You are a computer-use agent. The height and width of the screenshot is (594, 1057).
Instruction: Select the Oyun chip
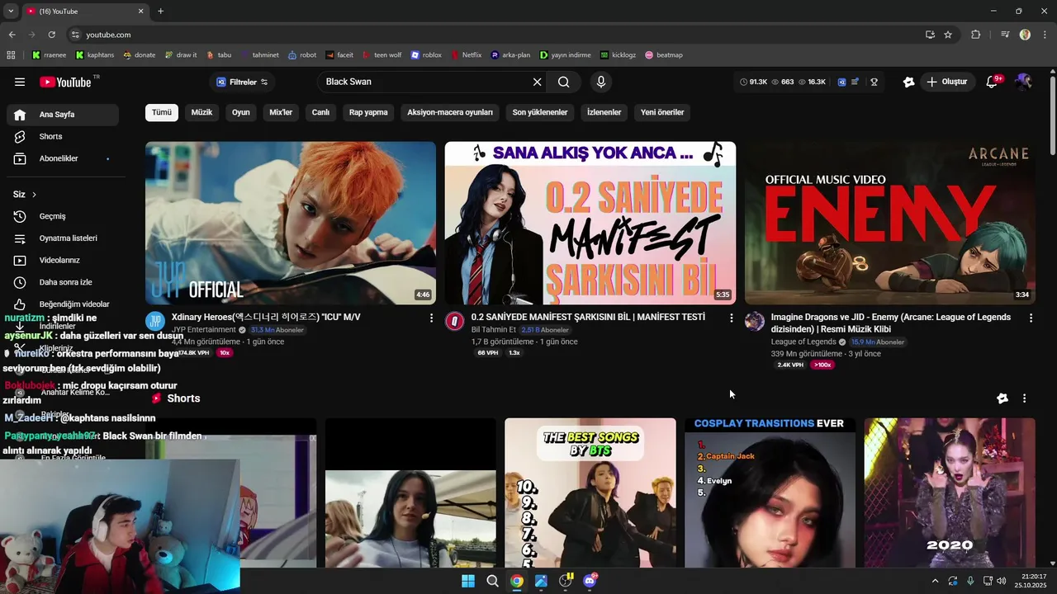(240, 112)
